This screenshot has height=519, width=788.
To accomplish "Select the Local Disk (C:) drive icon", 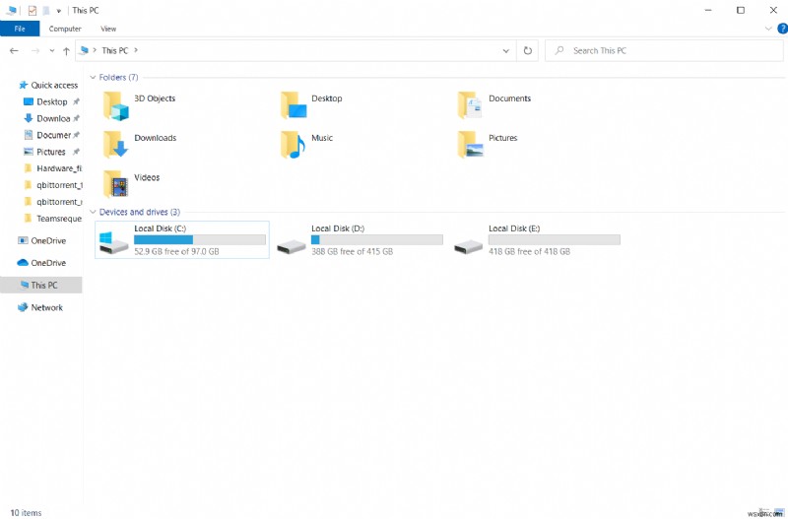I will 113,242.
